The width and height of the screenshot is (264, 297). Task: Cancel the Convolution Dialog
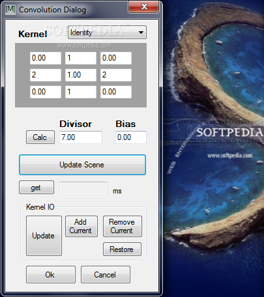click(106, 275)
